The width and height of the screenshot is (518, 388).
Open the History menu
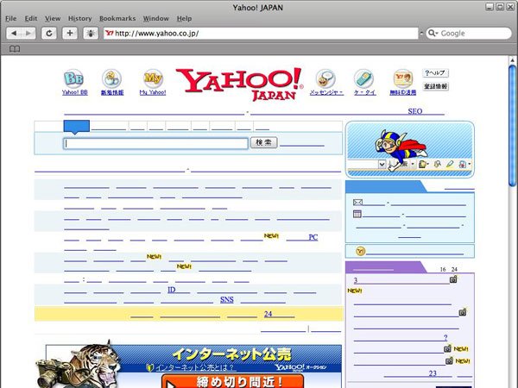point(79,18)
